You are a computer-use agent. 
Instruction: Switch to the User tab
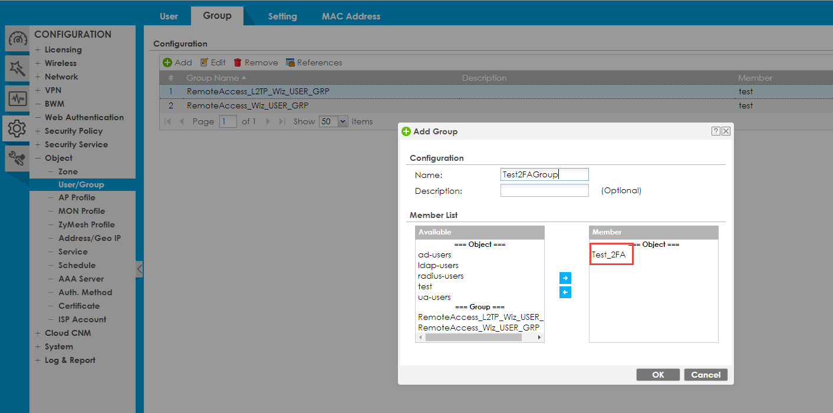pyautogui.click(x=169, y=16)
